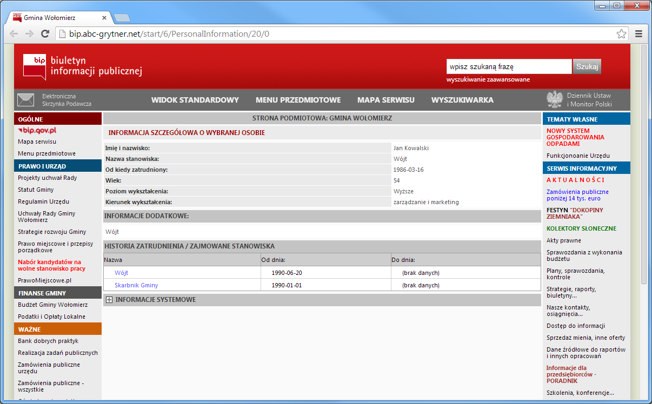Image resolution: width=652 pixels, height=404 pixels.
Task: Click the Skarbnik Gminy position link
Action: click(136, 285)
